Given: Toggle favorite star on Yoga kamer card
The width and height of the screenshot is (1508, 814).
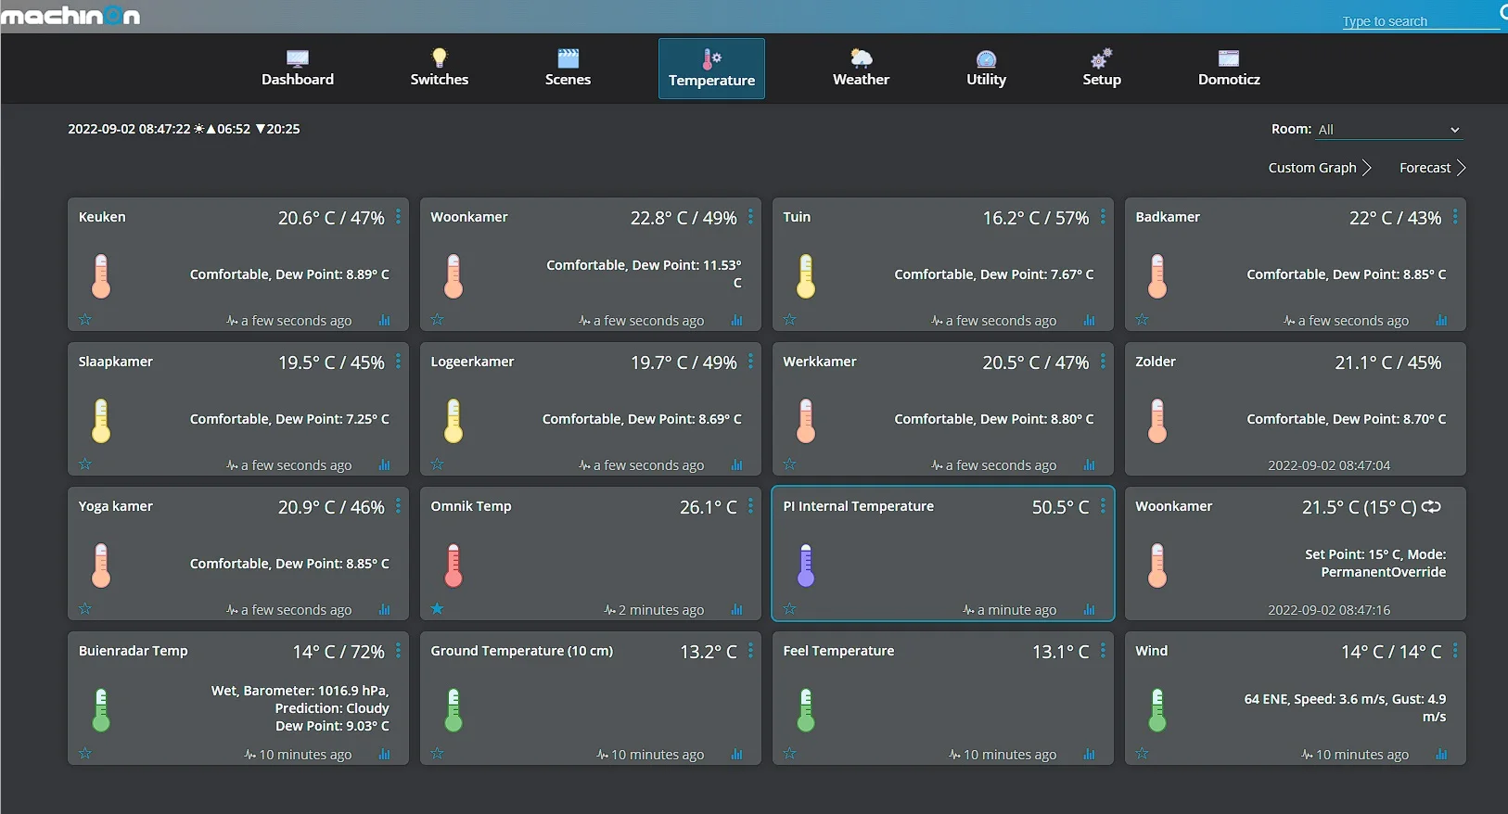Looking at the screenshot, I should (85, 609).
